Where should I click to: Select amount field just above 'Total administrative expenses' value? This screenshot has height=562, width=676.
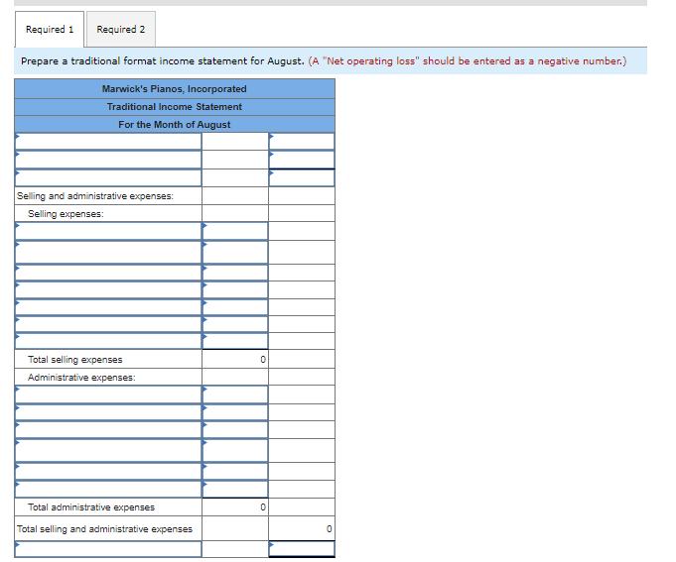coord(235,490)
